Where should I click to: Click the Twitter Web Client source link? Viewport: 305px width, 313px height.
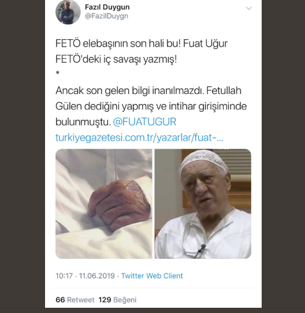(152, 276)
